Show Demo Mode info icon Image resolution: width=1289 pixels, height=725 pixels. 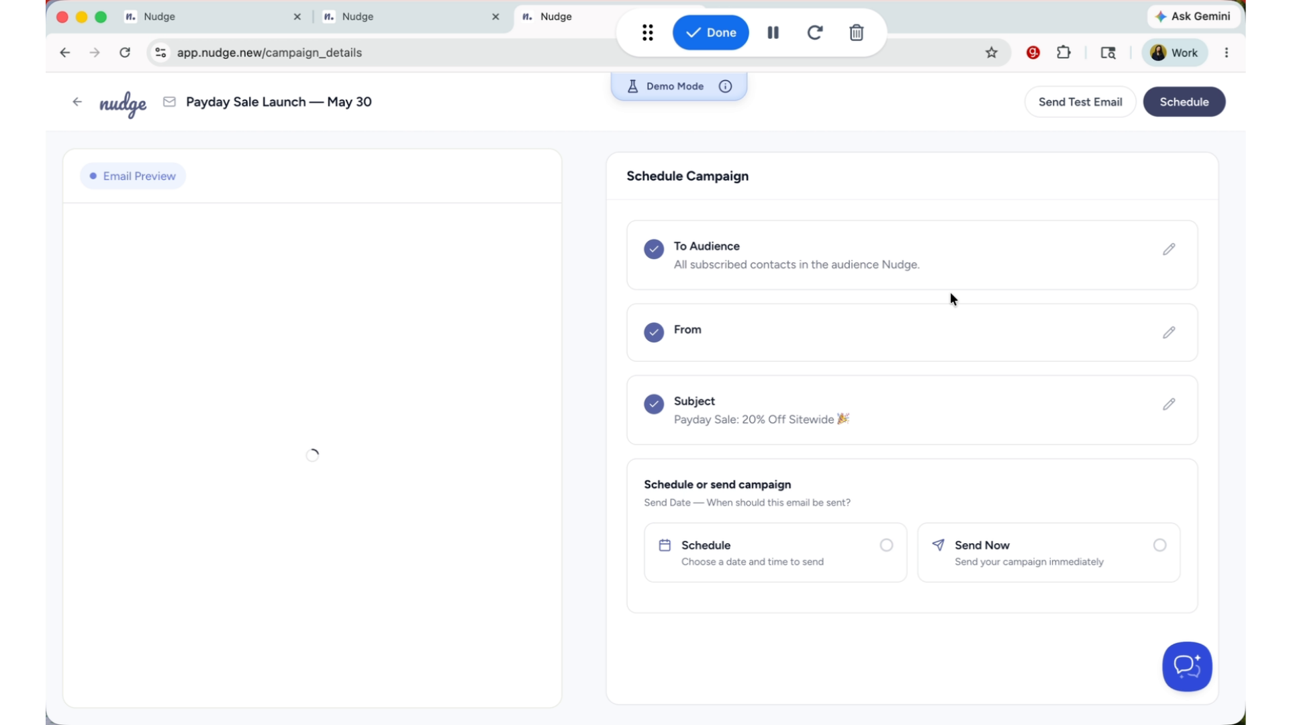[x=725, y=87]
